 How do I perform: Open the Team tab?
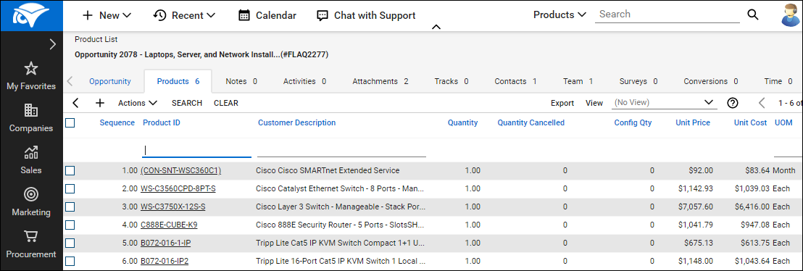click(x=578, y=81)
